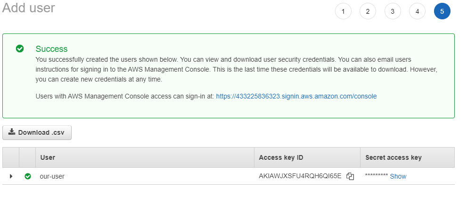Click the Access key ID column header
The width and height of the screenshot is (467, 197).
point(282,157)
